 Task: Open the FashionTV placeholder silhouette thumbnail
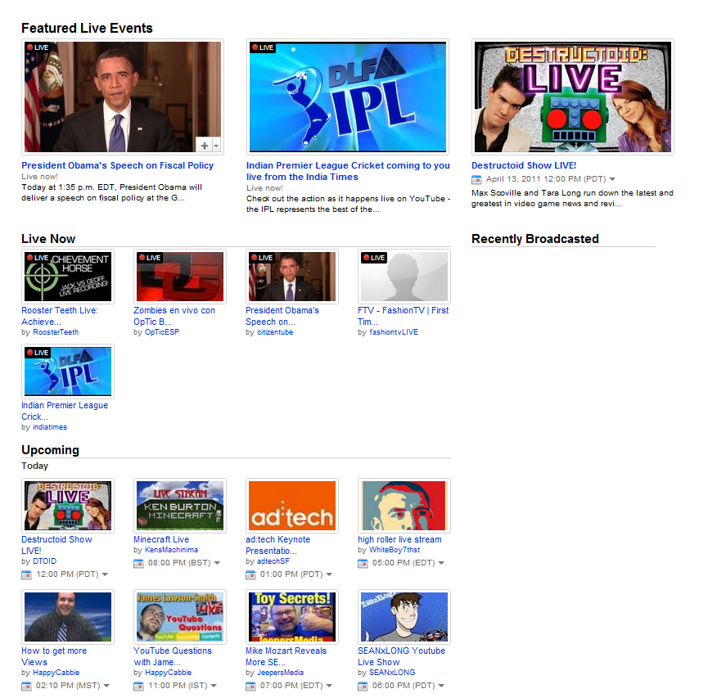pyautogui.click(x=404, y=277)
